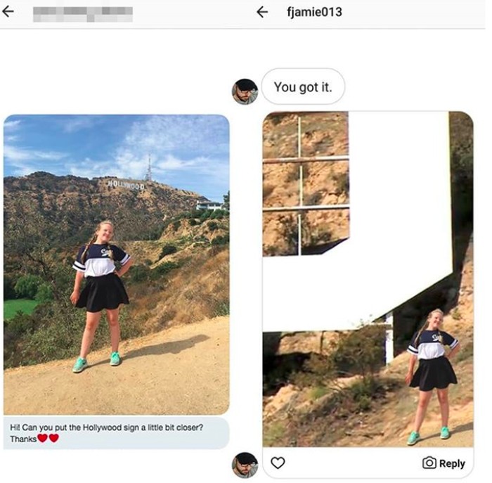
Task: Like the edited photo with the heart icon
Action: pyautogui.click(x=278, y=463)
